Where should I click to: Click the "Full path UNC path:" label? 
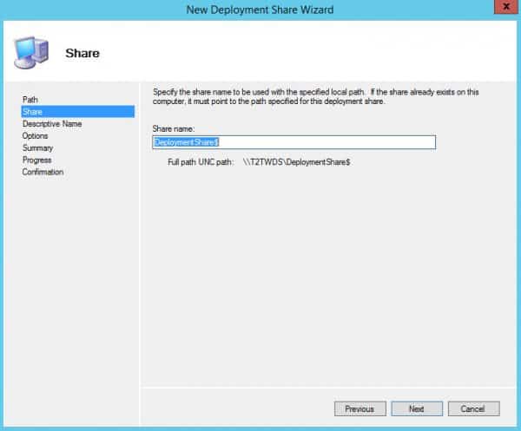(x=201, y=162)
